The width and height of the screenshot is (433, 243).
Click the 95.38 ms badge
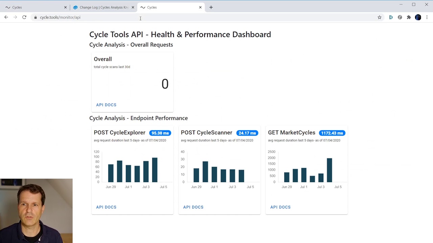point(160,133)
